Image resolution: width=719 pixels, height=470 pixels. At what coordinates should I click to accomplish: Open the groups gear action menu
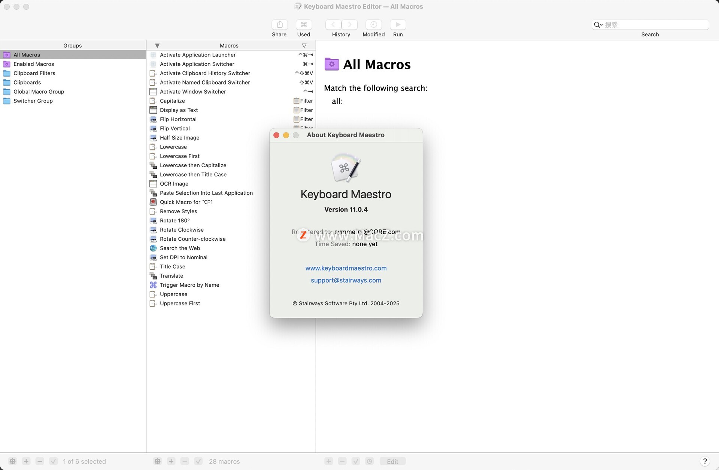coord(13,461)
